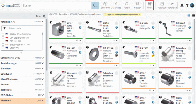Open more options on Bolzenberechnung card
196x104 pixels.
pyautogui.click(x=189, y=48)
